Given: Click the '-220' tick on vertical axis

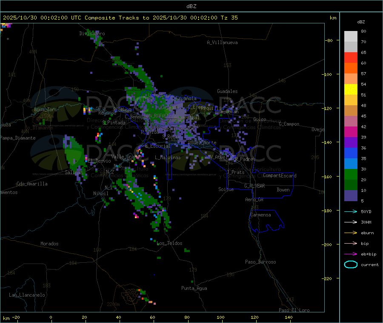Looking at the screenshot, I should click(x=328, y=279).
